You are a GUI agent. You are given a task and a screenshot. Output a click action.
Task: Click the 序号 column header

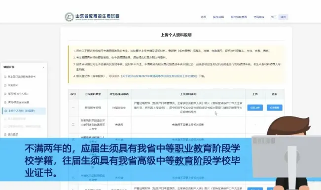point(73,94)
